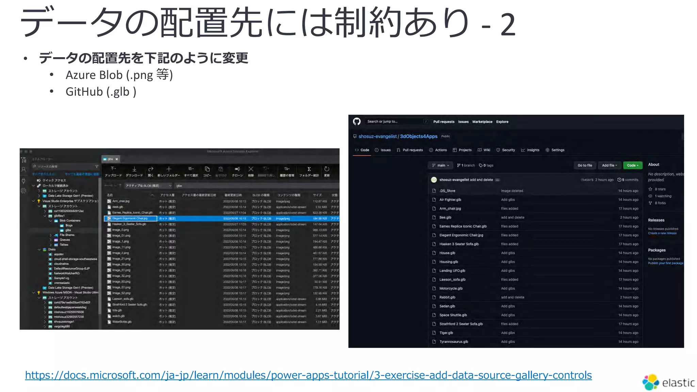Viewport: 697px width, 392px height.
Task: Click Explore in GitHub header
Action: 502,121
